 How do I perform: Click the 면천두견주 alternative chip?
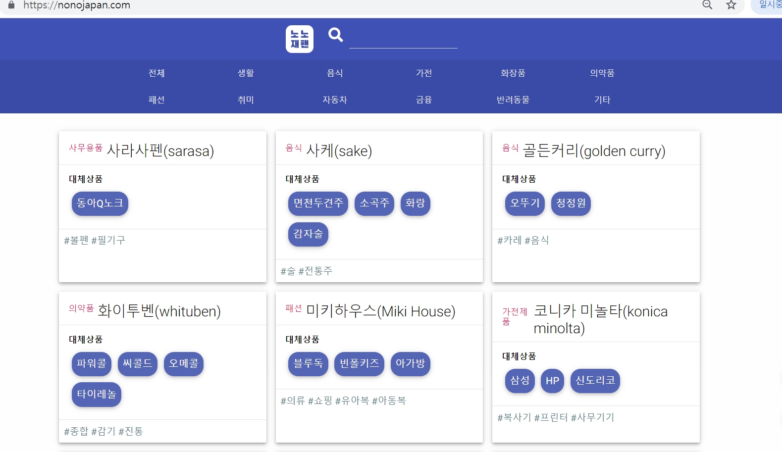pyautogui.click(x=318, y=203)
